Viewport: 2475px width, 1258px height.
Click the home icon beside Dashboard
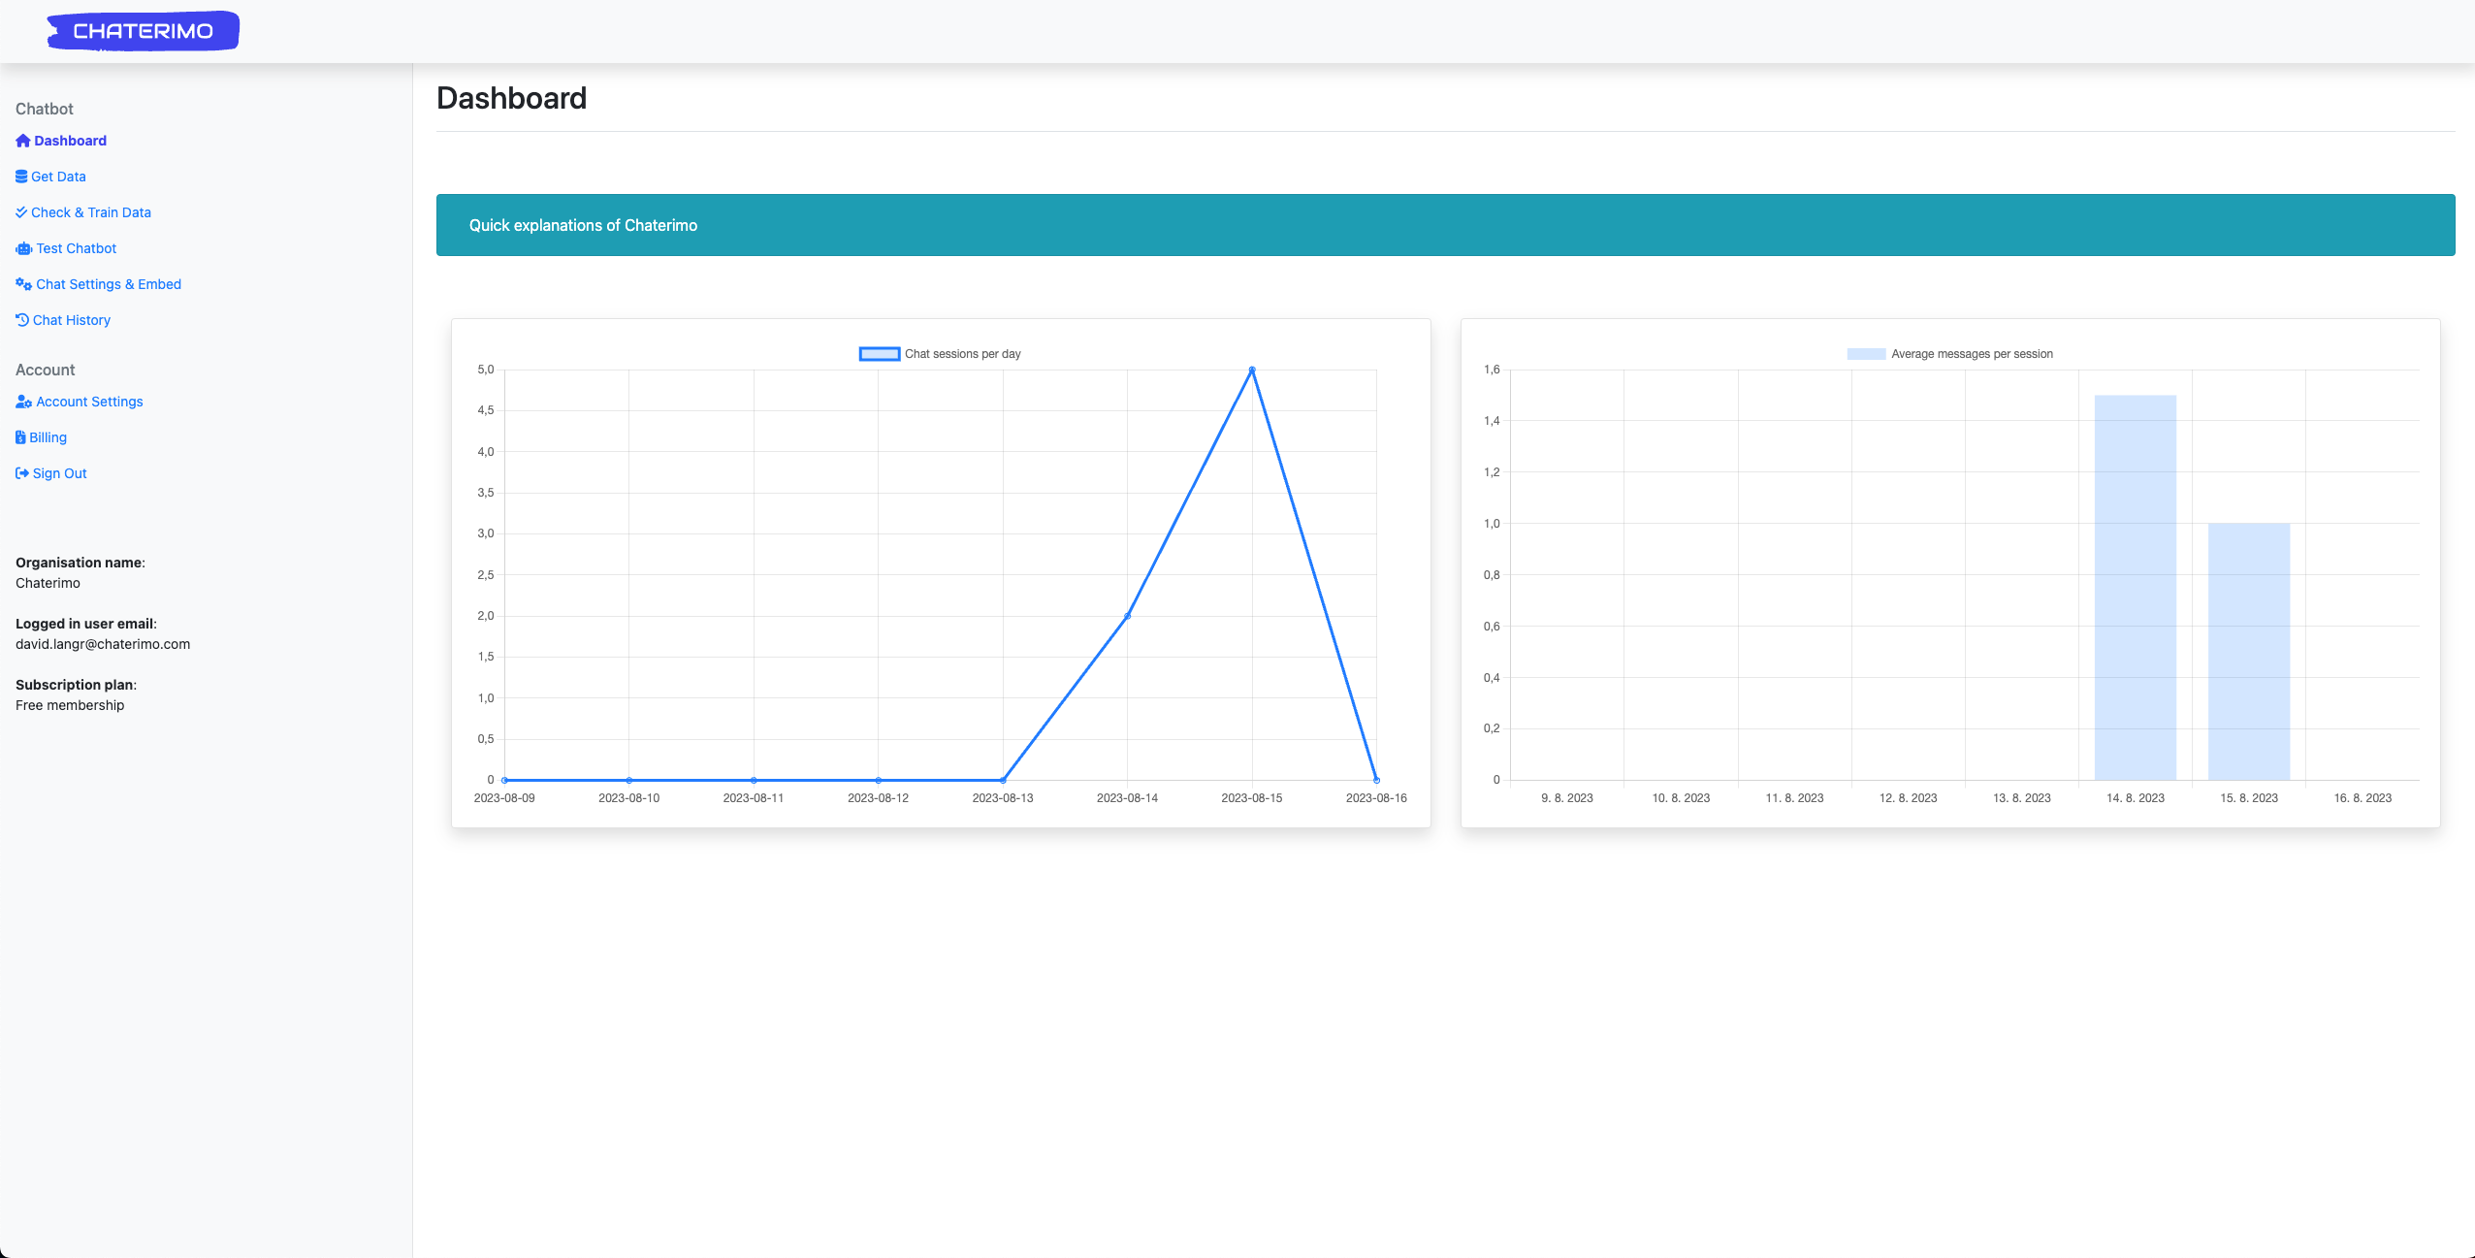(x=23, y=141)
